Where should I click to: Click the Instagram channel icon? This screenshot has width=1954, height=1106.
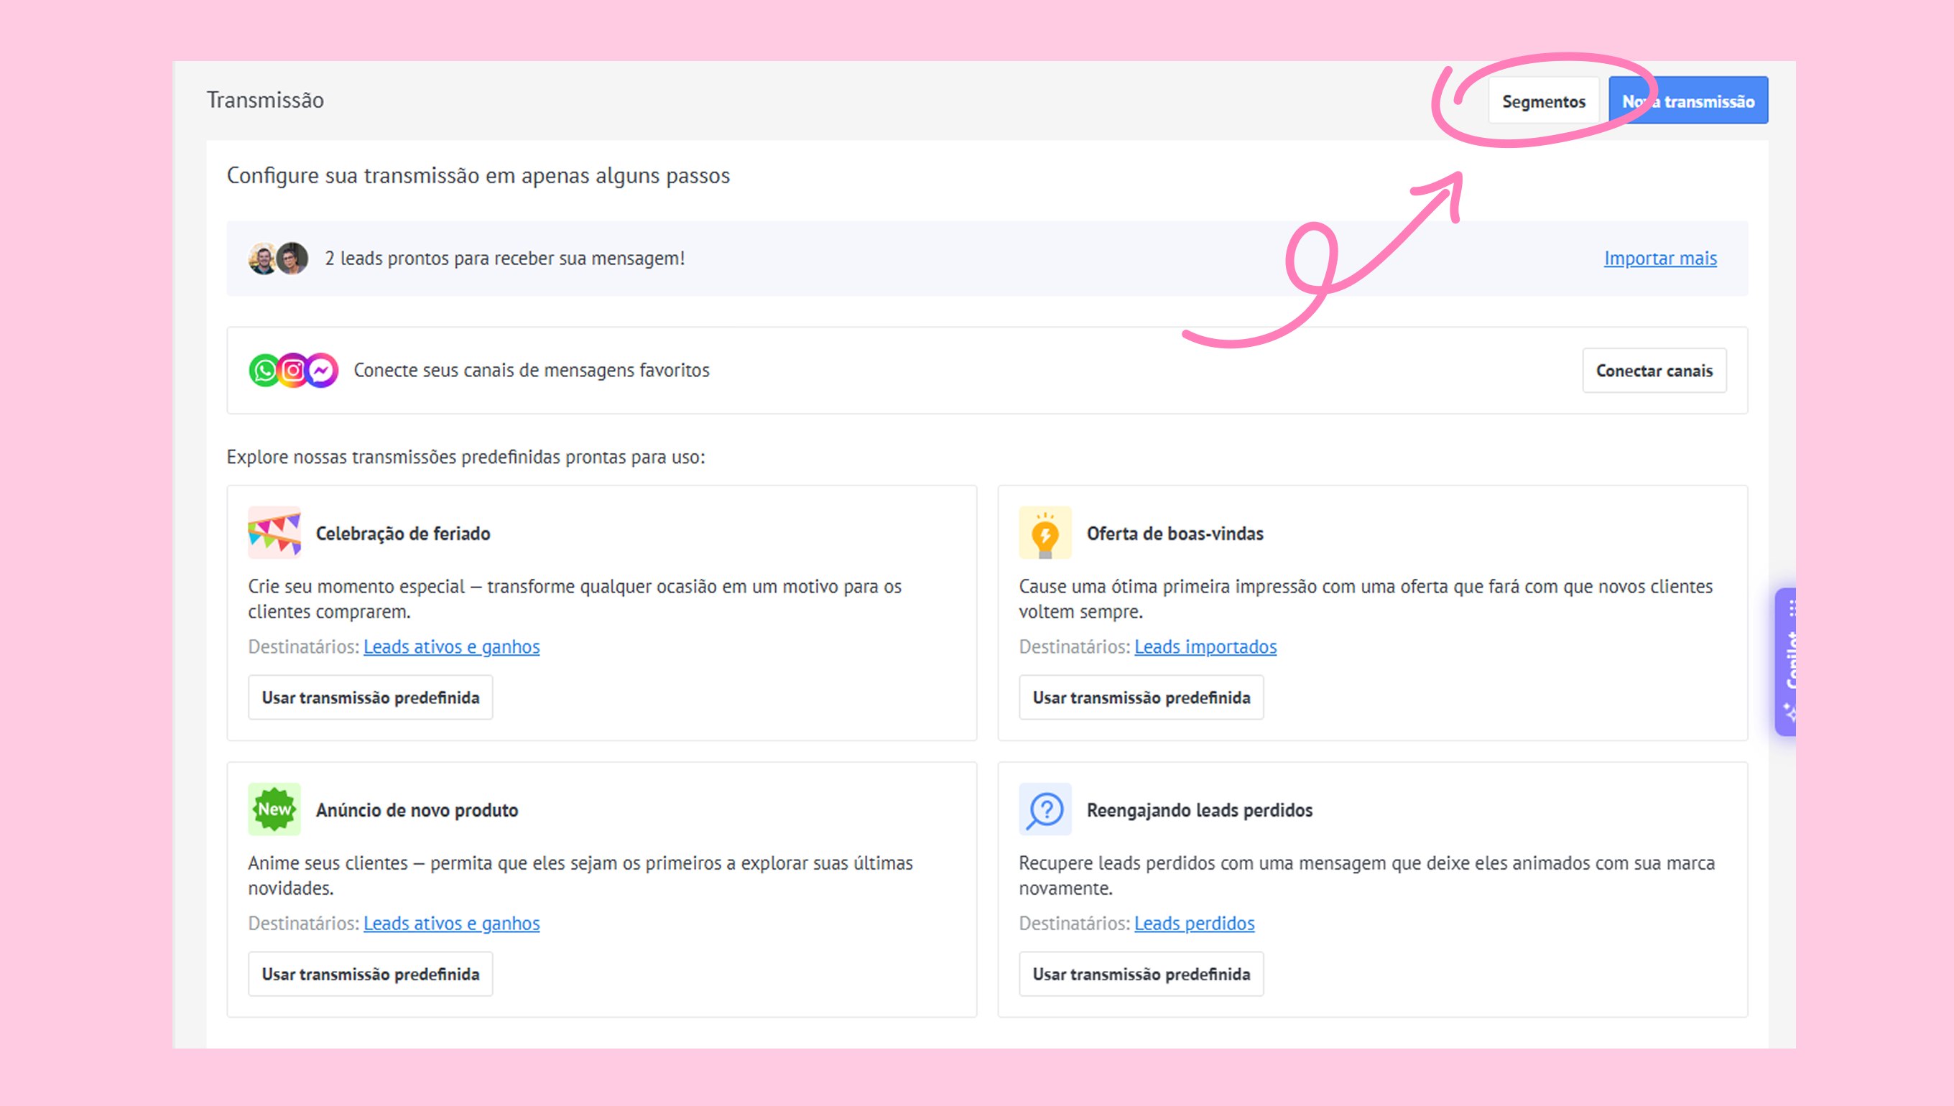[293, 371]
